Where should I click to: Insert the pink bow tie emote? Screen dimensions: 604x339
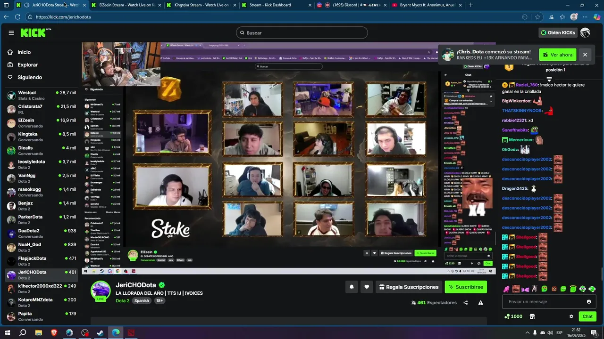pos(525,289)
